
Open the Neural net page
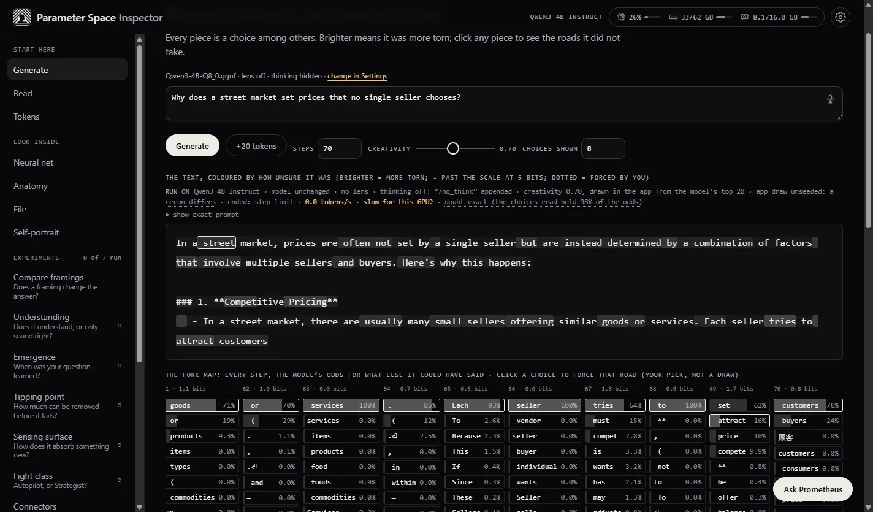33,162
